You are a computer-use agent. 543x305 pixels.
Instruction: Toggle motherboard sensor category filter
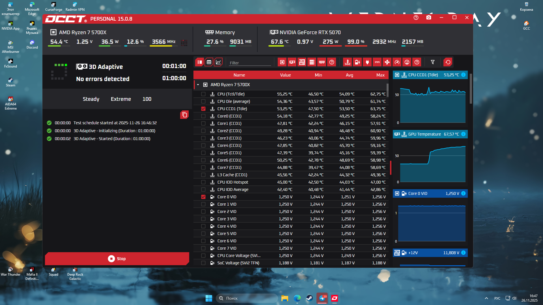pyautogui.click(x=302, y=62)
